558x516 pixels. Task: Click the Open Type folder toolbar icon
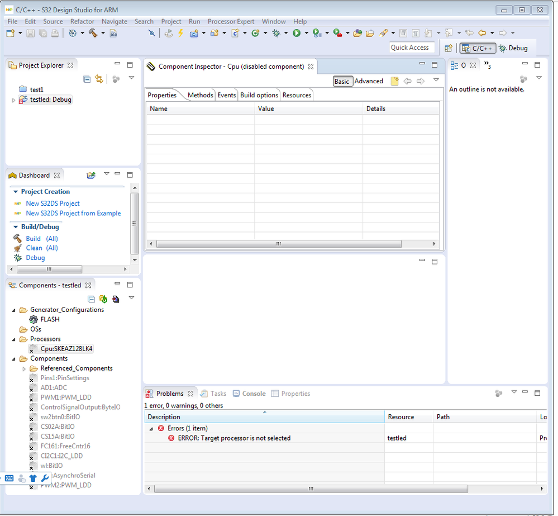point(357,33)
